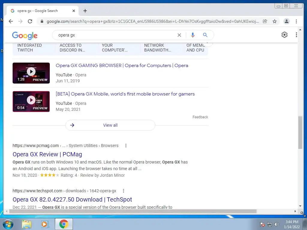Click the scroll up arrow
The width and height of the screenshot is (307, 230).
tap(300, 30)
